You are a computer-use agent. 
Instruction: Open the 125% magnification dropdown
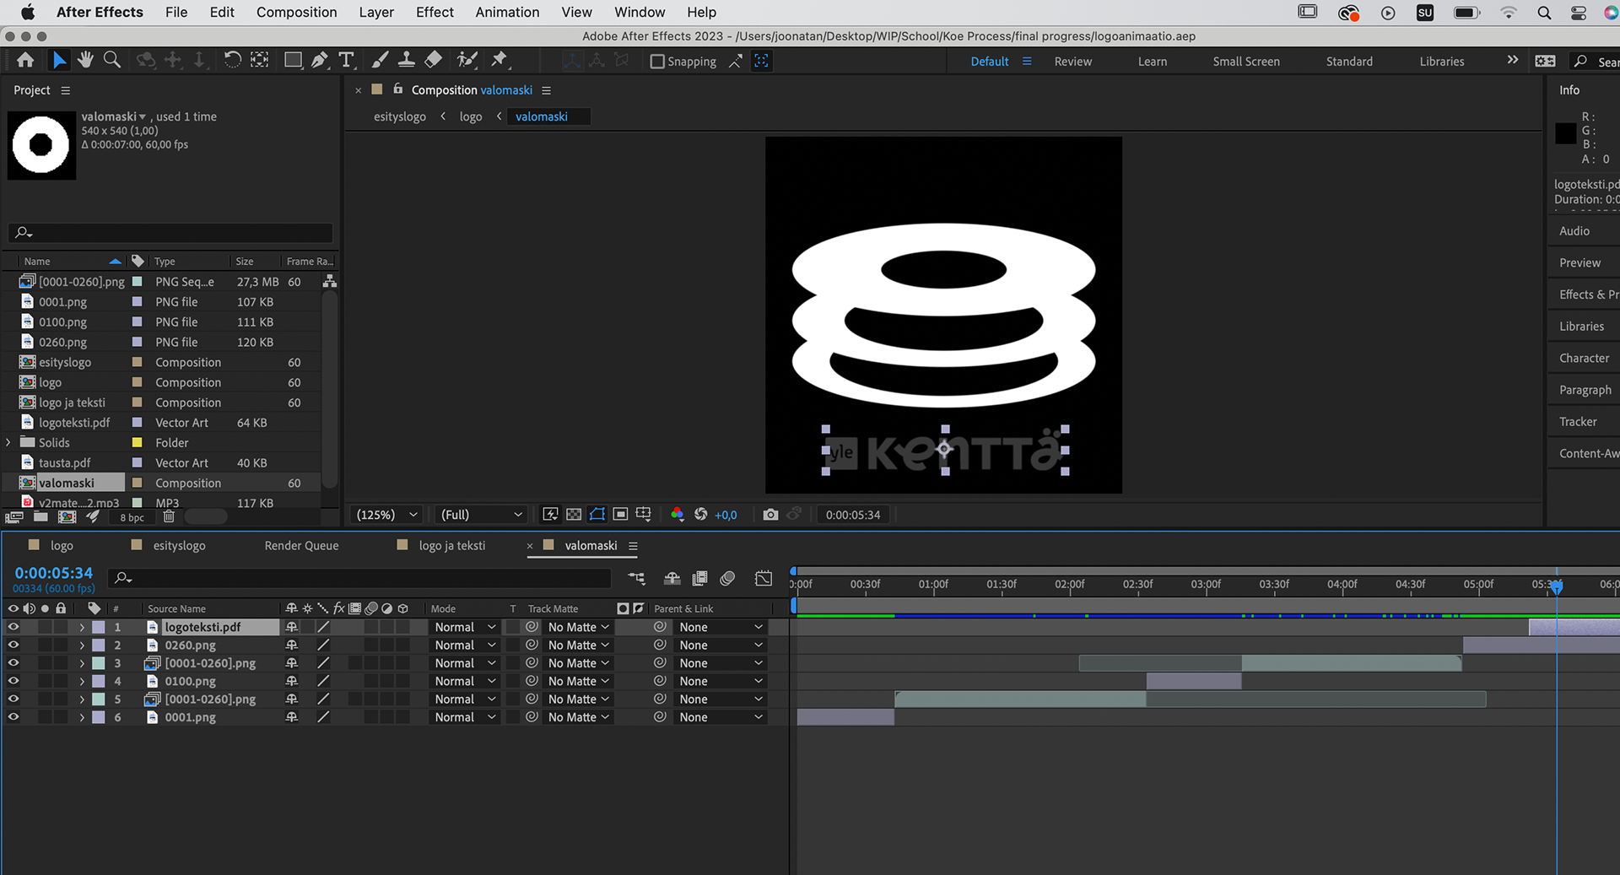[x=387, y=515]
